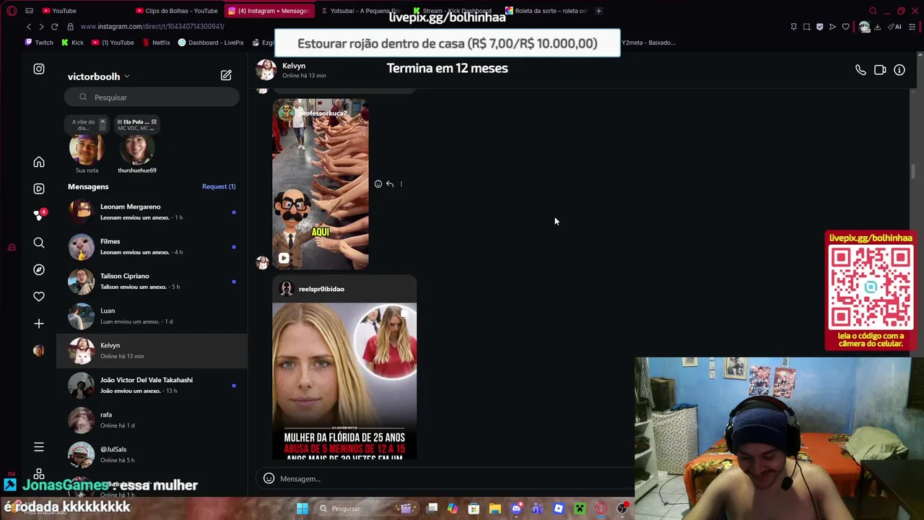Open Netflix bookmark
This screenshot has height=520, width=924.
pyautogui.click(x=156, y=43)
